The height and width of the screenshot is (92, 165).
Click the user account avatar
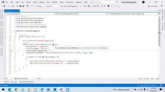143,2
